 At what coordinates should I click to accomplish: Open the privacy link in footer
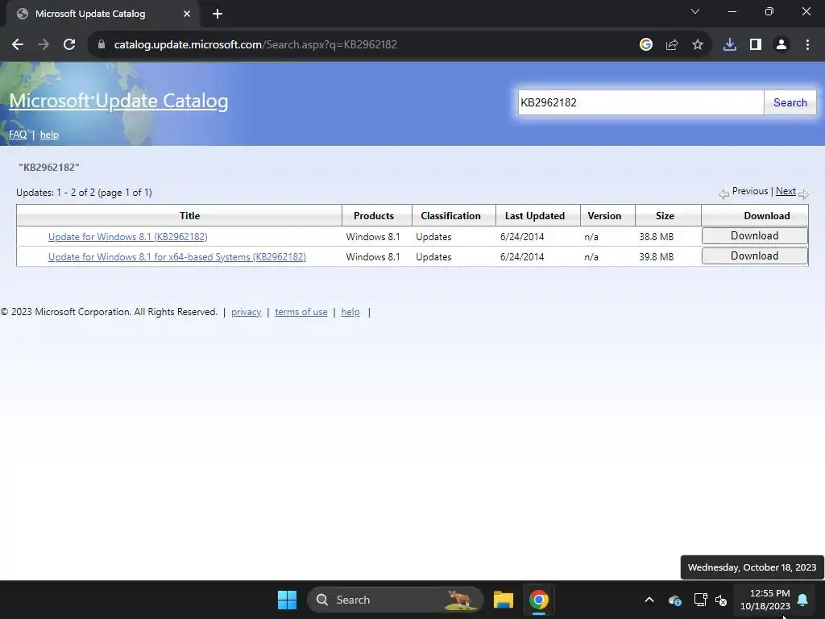click(247, 312)
